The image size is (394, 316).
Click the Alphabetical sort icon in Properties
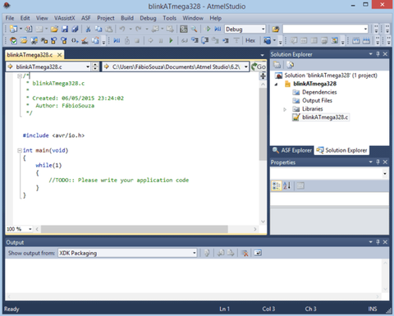click(x=287, y=185)
